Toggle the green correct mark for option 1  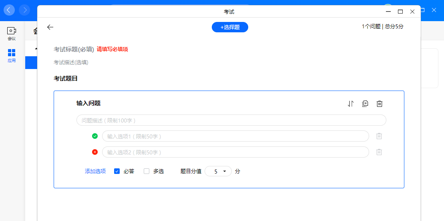[95, 136]
